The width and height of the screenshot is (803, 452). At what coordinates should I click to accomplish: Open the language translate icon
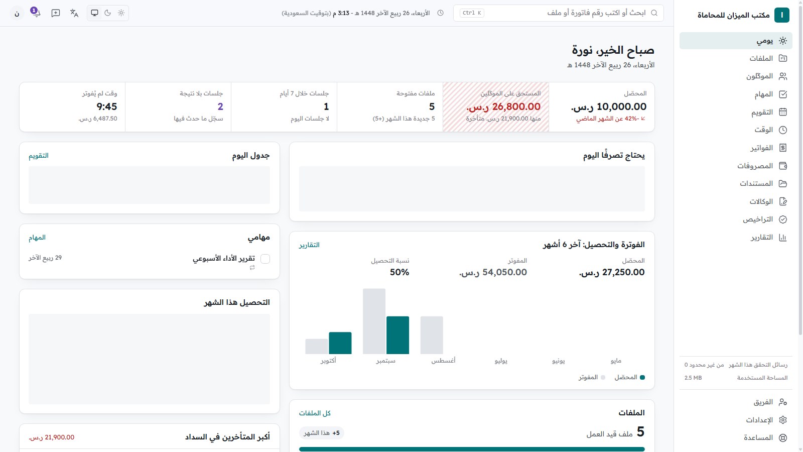pyautogui.click(x=74, y=13)
